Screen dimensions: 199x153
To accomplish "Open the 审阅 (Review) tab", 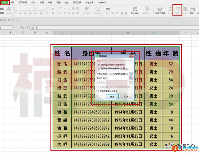I will point(50,2).
